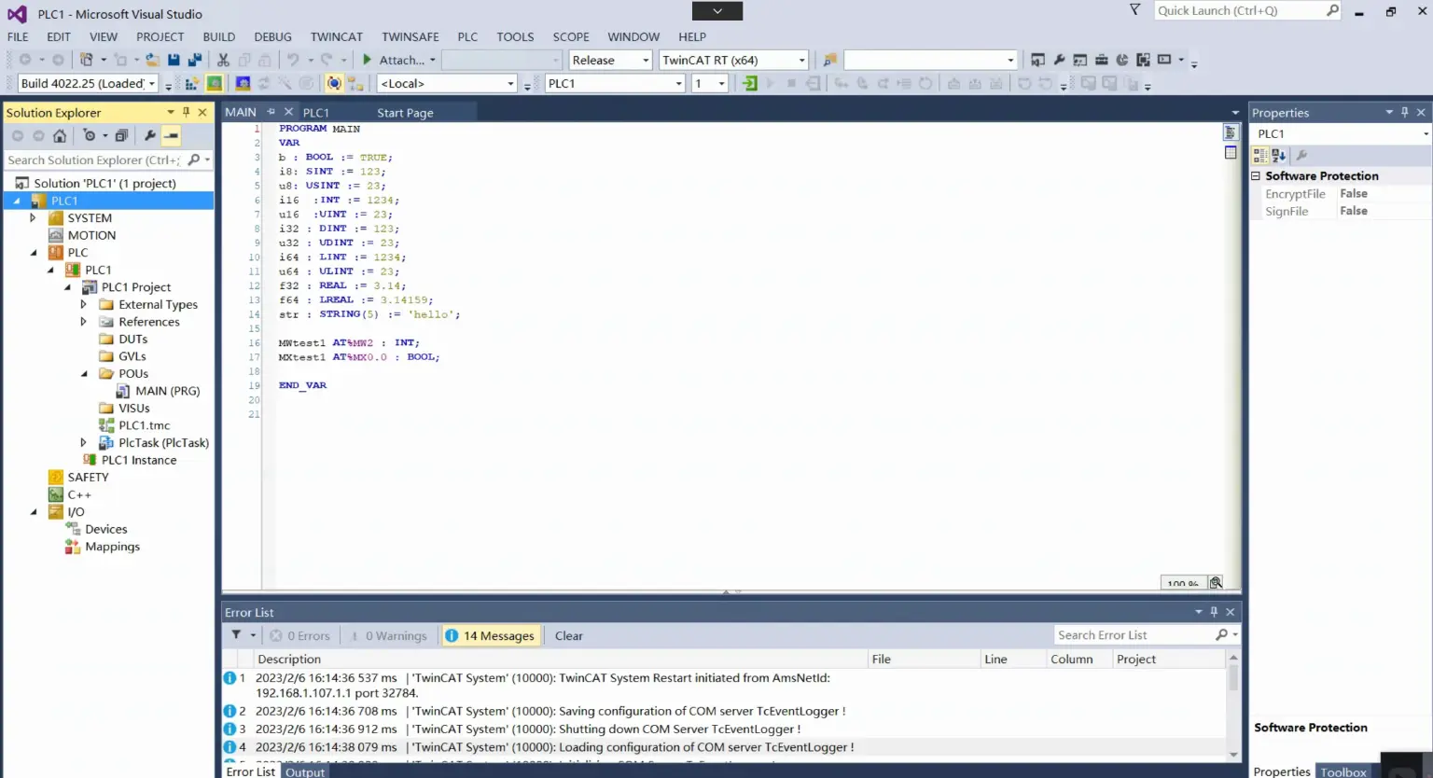Image resolution: width=1433 pixels, height=778 pixels.
Task: Open the TWINCAT menu
Action: [336, 37]
